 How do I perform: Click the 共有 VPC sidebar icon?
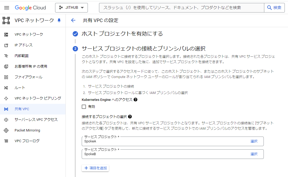tap(6, 109)
